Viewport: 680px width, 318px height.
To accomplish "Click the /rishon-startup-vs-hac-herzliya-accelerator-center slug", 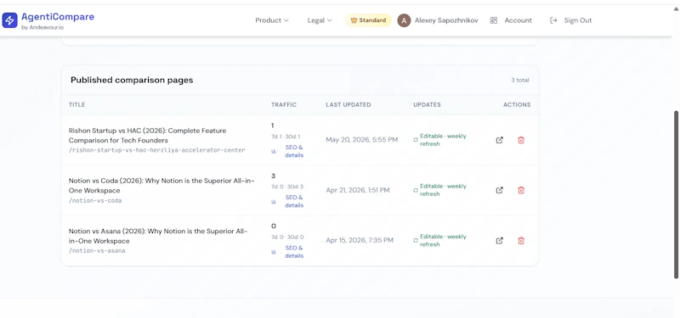I will 156,150.
